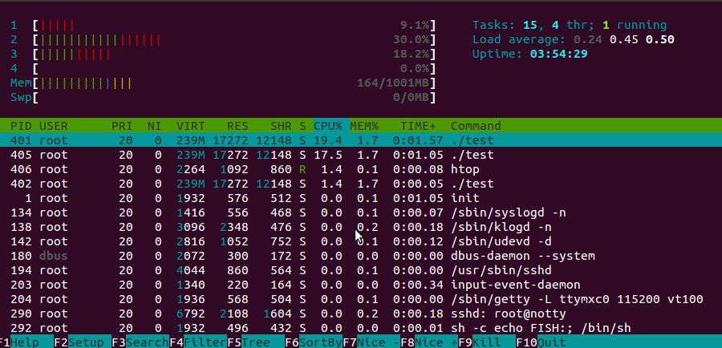Open the F6 SortBy menu
The image size is (722, 348).
[313, 342]
